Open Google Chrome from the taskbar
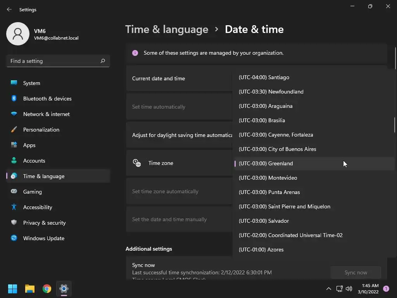This screenshot has height=298, width=397. click(47, 289)
